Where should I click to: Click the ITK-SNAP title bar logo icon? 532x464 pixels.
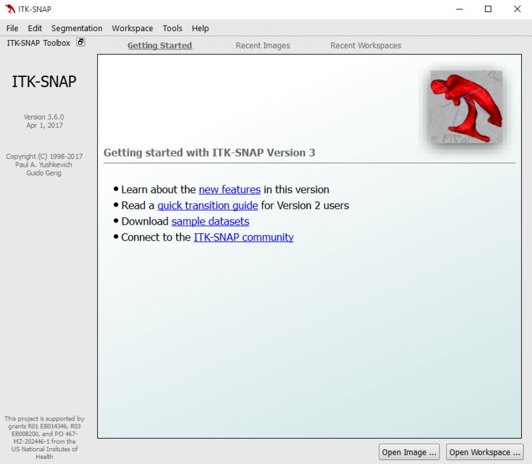[10, 9]
